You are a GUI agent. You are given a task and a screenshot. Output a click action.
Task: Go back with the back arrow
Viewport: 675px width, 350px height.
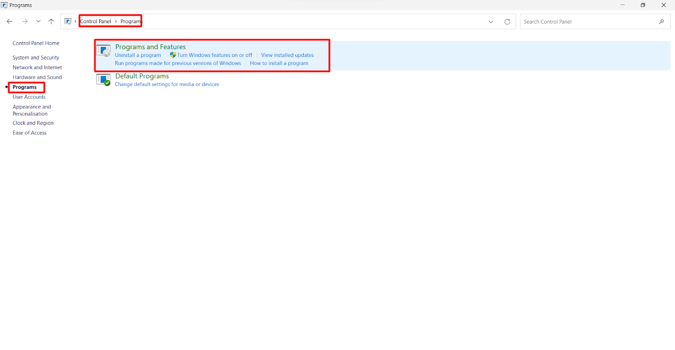tap(10, 22)
